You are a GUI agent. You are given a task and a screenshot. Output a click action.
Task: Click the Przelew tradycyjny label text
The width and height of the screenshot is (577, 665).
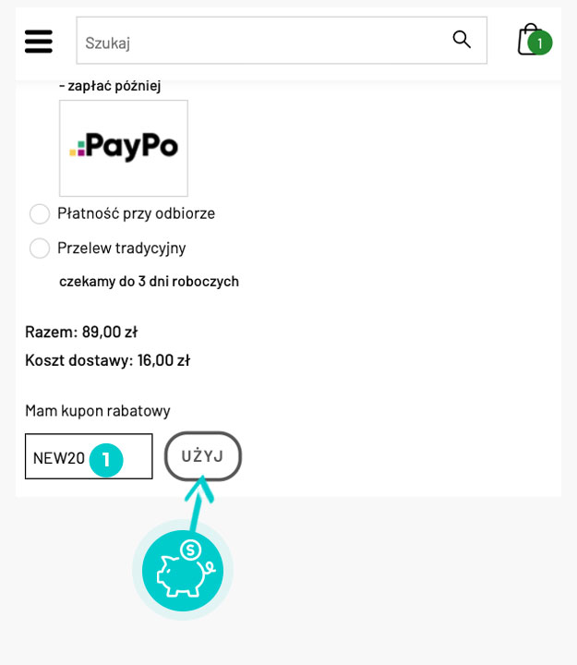coord(121,248)
